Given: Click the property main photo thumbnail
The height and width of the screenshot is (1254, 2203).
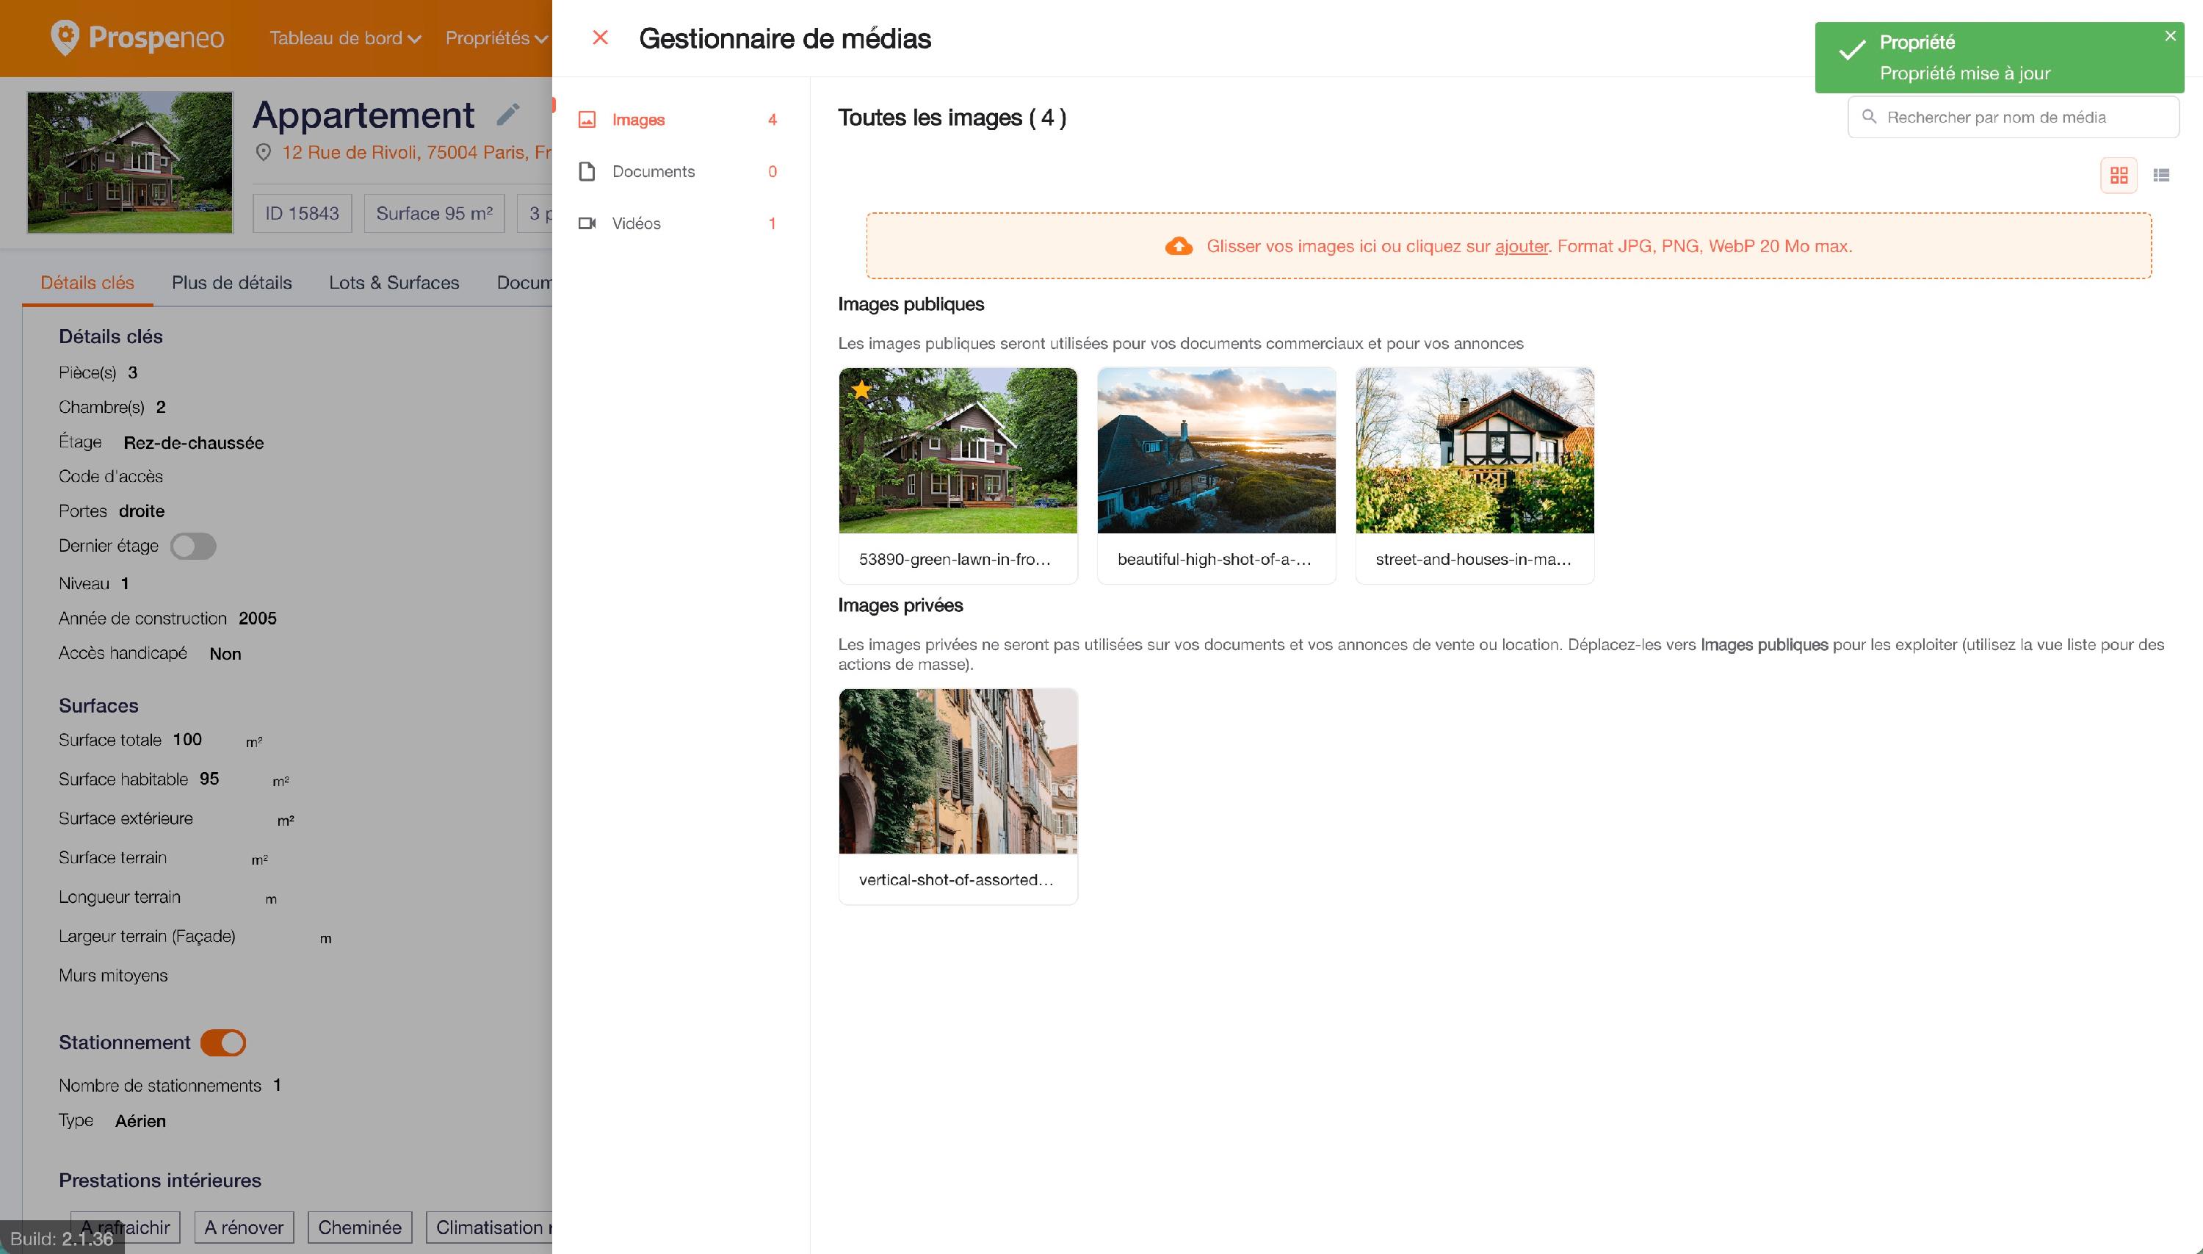Looking at the screenshot, I should click(130, 163).
